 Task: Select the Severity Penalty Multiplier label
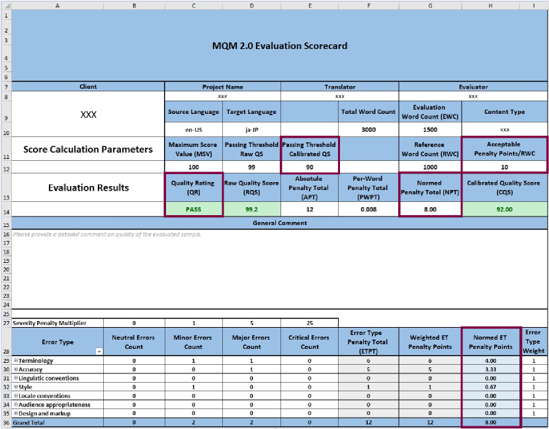pyautogui.click(x=58, y=323)
